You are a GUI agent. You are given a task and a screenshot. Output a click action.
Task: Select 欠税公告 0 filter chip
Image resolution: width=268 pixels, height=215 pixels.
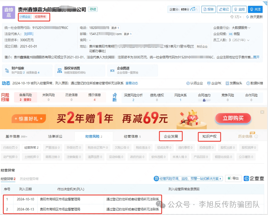click(x=122, y=148)
